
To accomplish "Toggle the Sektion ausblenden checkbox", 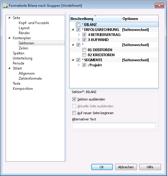I will tap(74, 99).
